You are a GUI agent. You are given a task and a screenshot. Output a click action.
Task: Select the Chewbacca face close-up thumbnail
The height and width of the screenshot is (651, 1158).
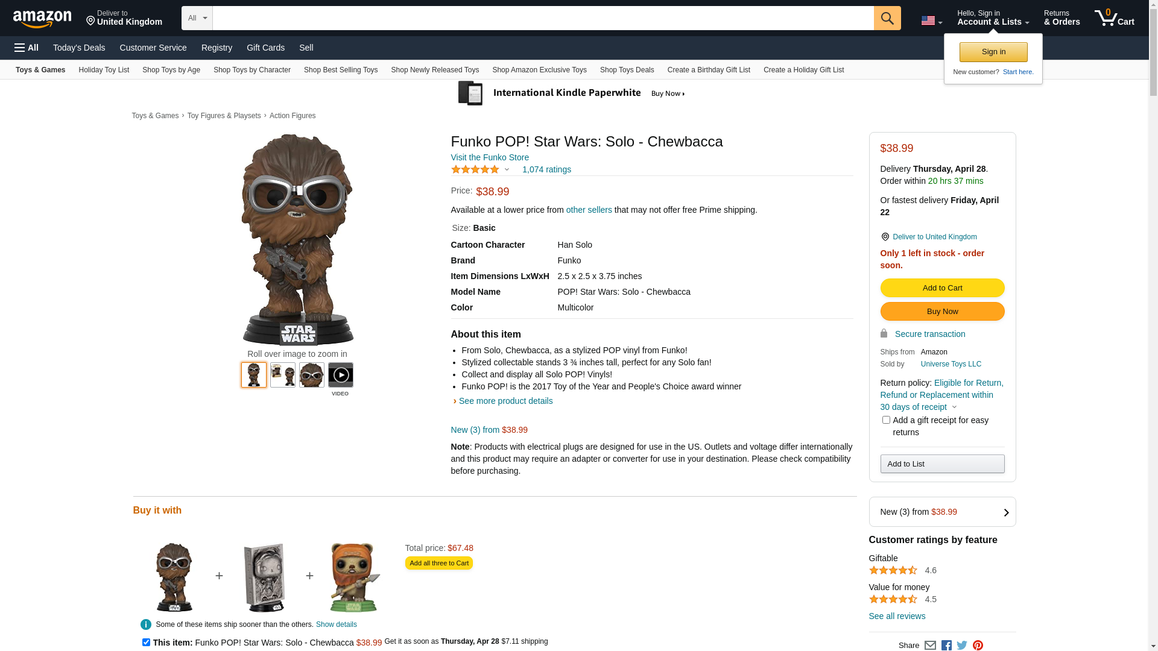click(x=311, y=375)
